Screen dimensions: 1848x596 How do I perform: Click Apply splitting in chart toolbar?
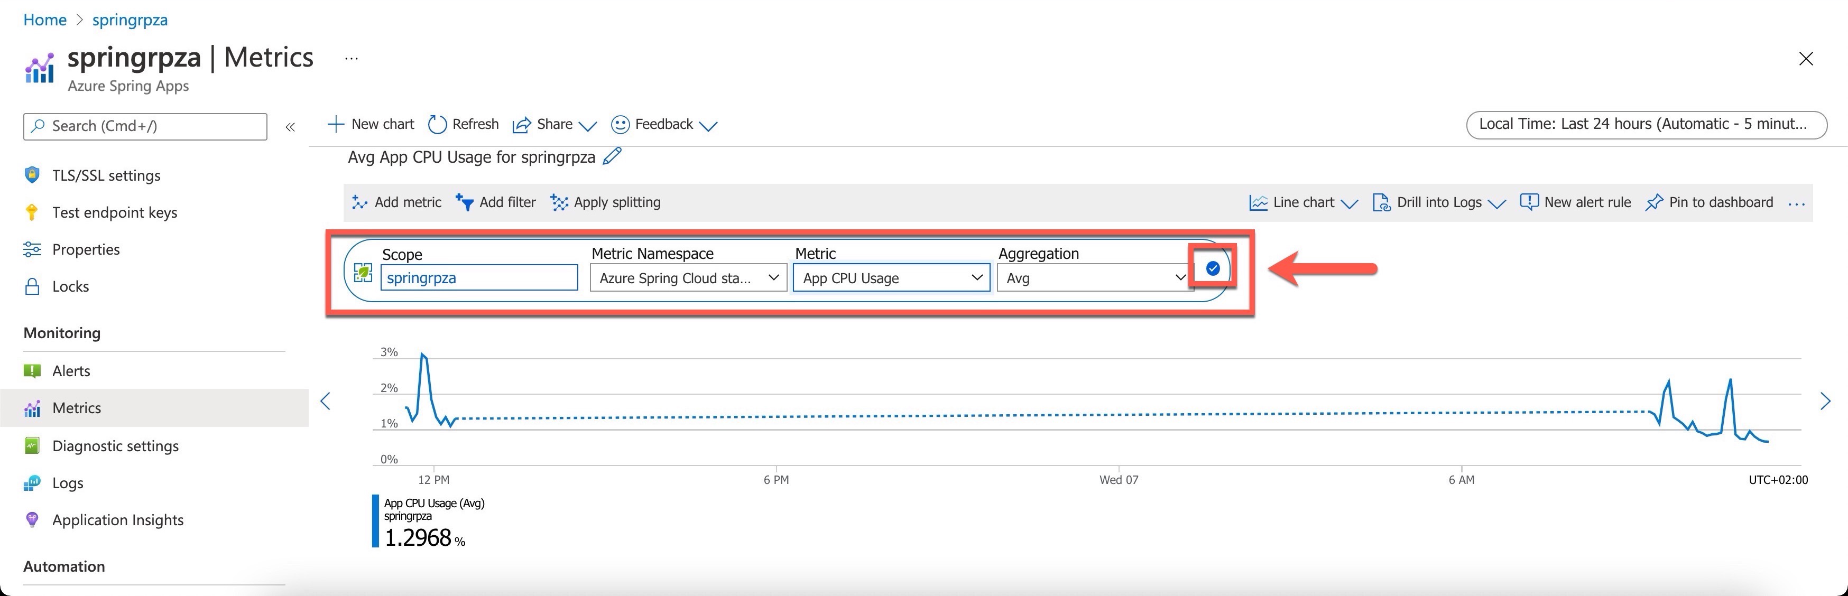[605, 202]
